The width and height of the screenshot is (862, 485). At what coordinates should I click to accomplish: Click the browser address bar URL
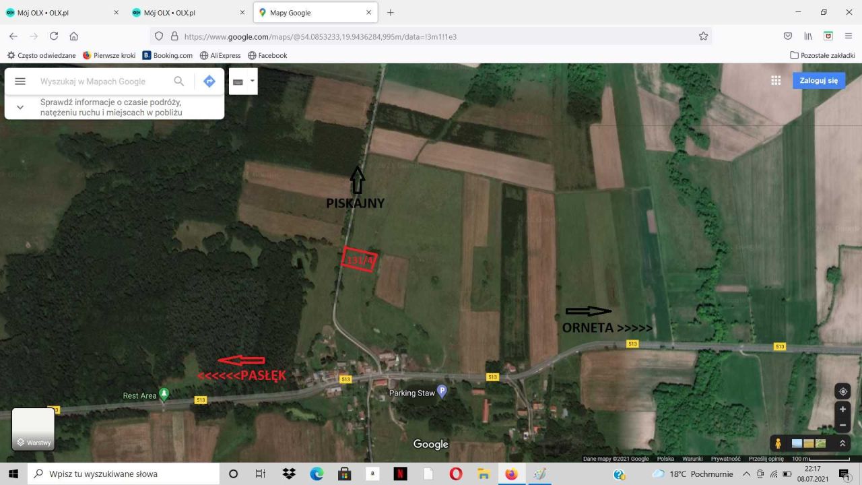click(x=320, y=36)
